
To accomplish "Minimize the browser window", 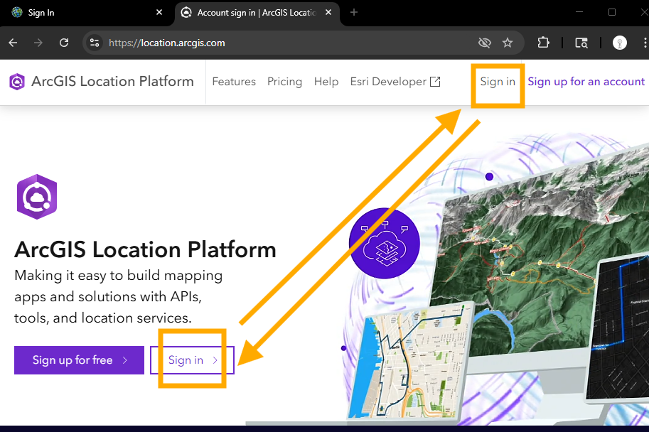I will point(579,12).
